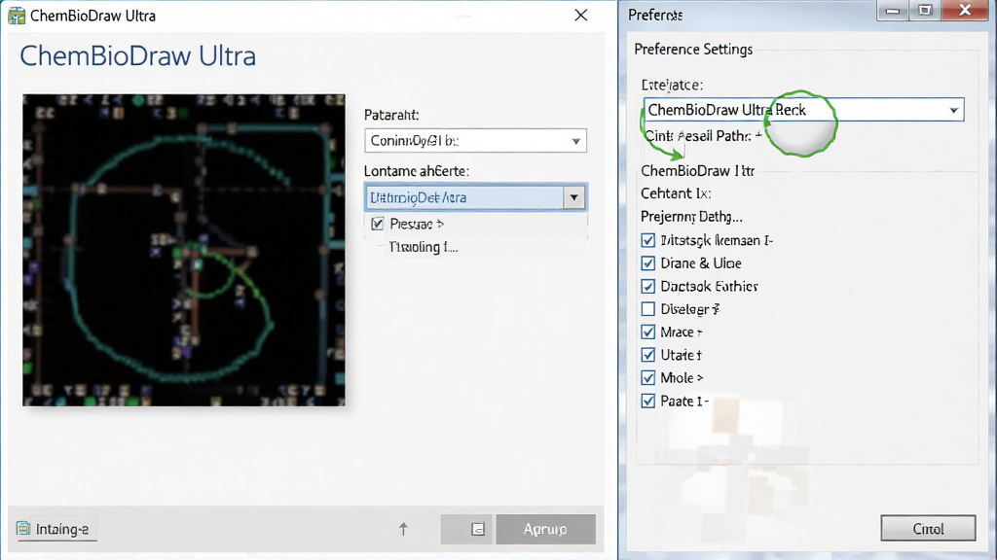Toggle the Presrae checkbox

(x=377, y=224)
